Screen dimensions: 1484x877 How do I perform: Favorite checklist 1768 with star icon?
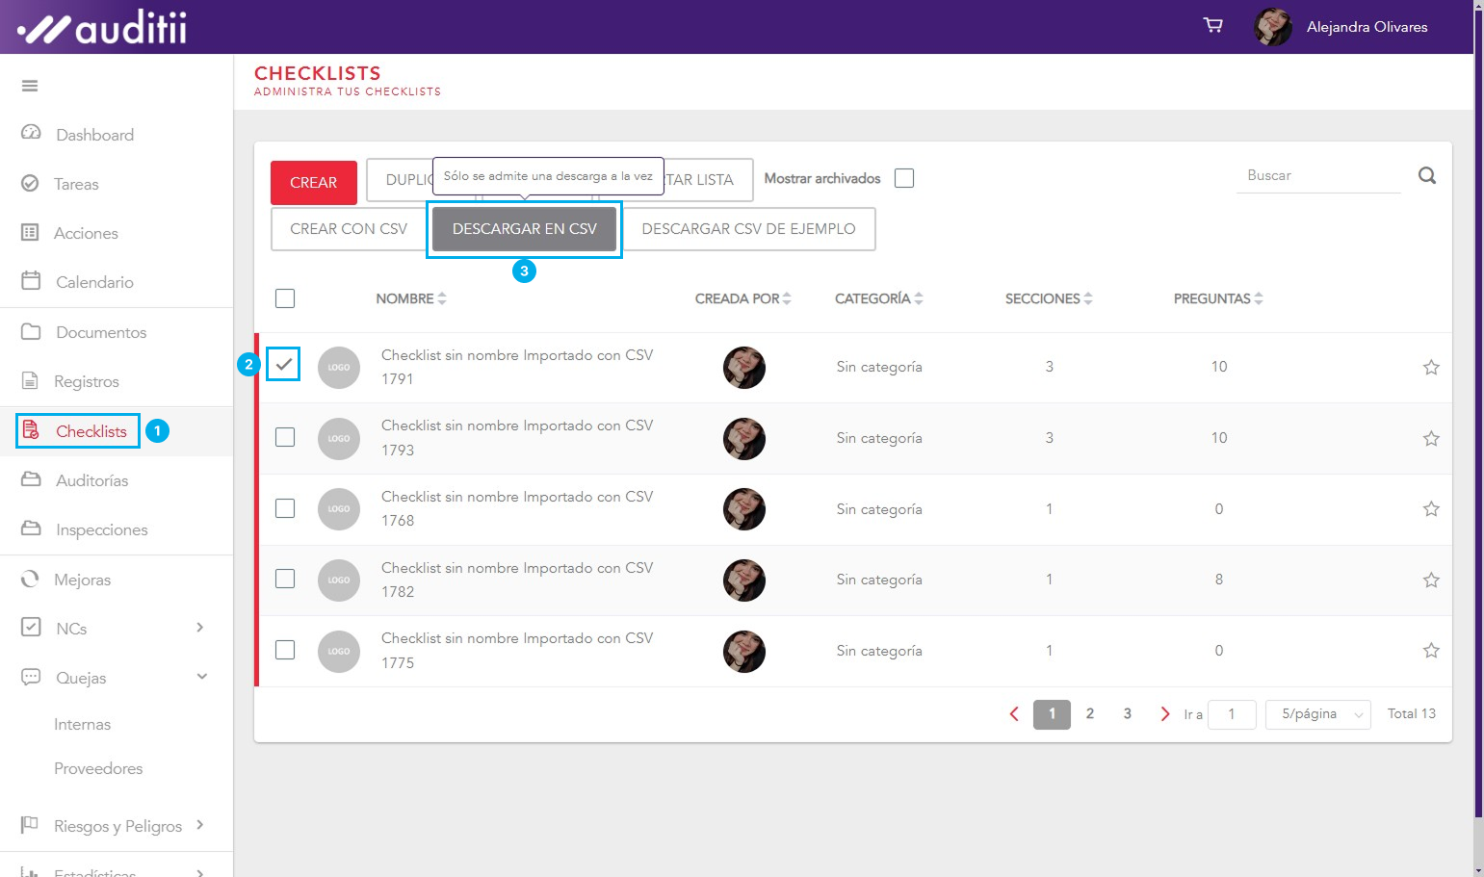pos(1431,509)
